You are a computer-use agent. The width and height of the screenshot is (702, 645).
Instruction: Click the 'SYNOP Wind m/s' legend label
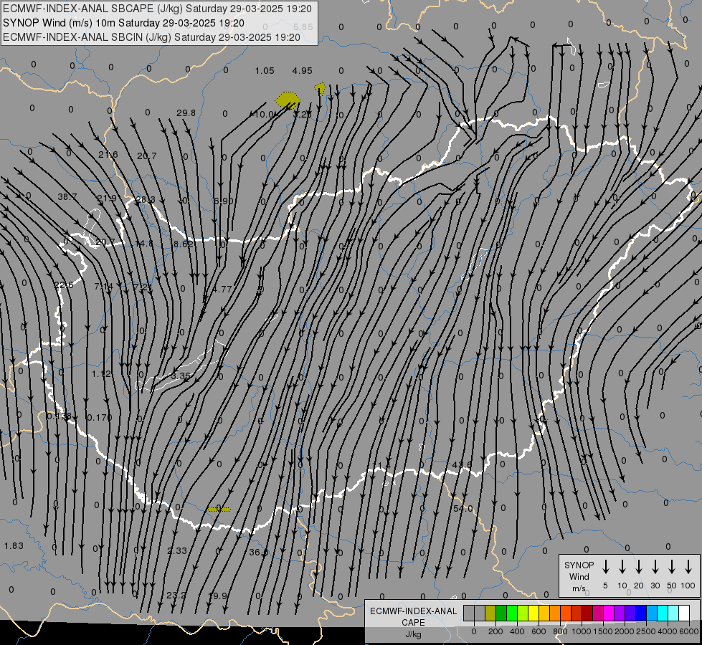[579, 576]
